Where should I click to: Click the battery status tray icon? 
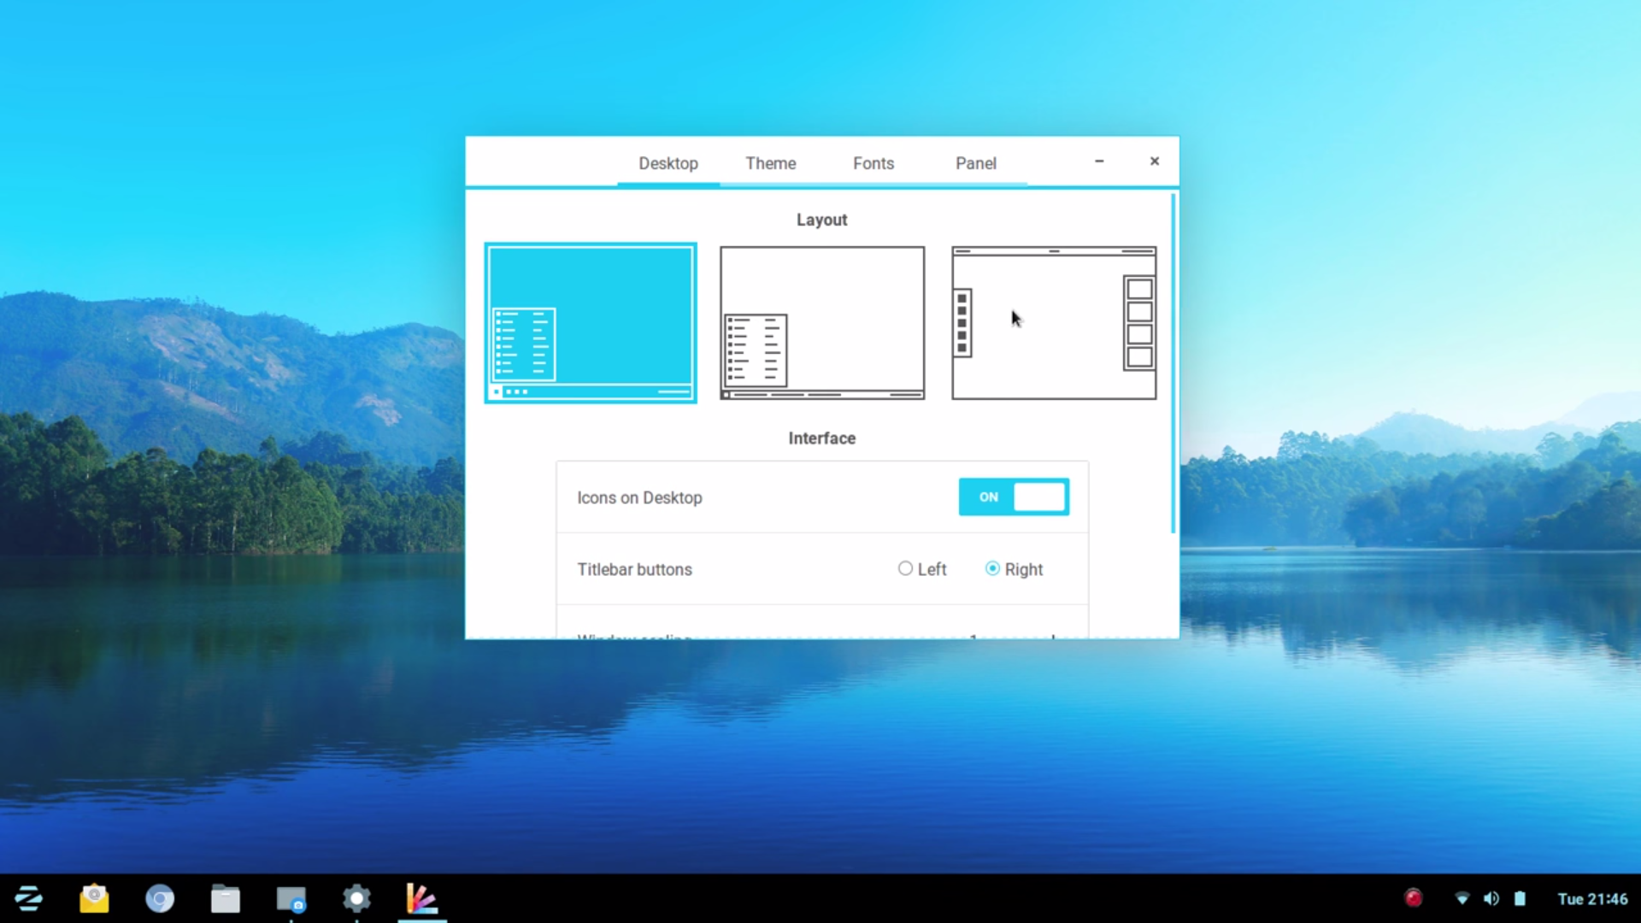1520,898
